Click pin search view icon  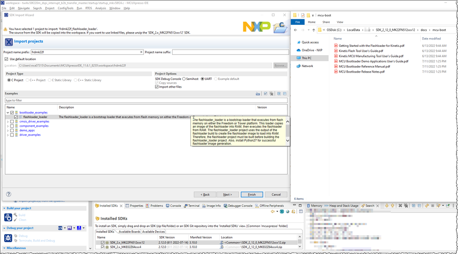pos(447,206)
